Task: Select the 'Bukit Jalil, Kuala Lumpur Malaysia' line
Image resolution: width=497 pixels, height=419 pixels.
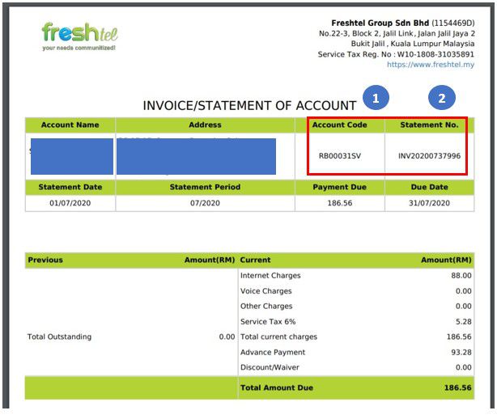Action: click(413, 44)
